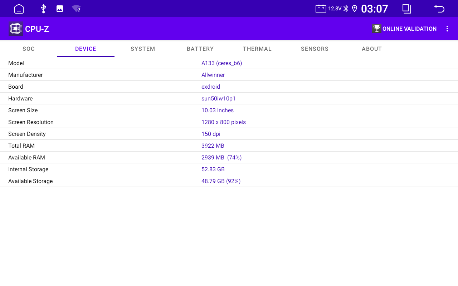Screen dimensions: 458x286
Task: Tap the USB connection icon
Action: pyautogui.click(x=43, y=9)
